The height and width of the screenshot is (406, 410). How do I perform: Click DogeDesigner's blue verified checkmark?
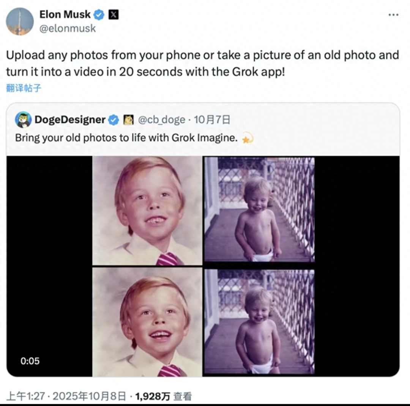[114, 120]
